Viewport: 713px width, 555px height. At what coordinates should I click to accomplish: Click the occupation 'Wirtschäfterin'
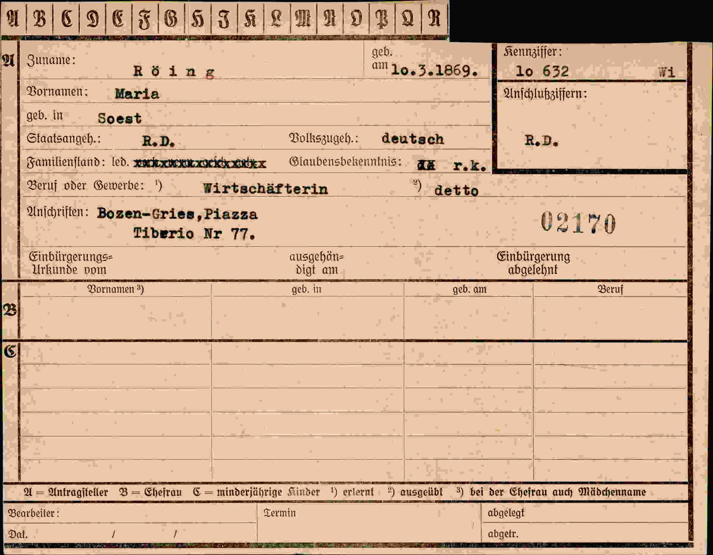[x=265, y=189]
